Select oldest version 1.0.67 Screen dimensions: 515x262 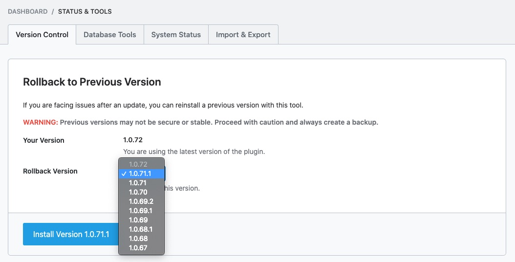[142, 247]
